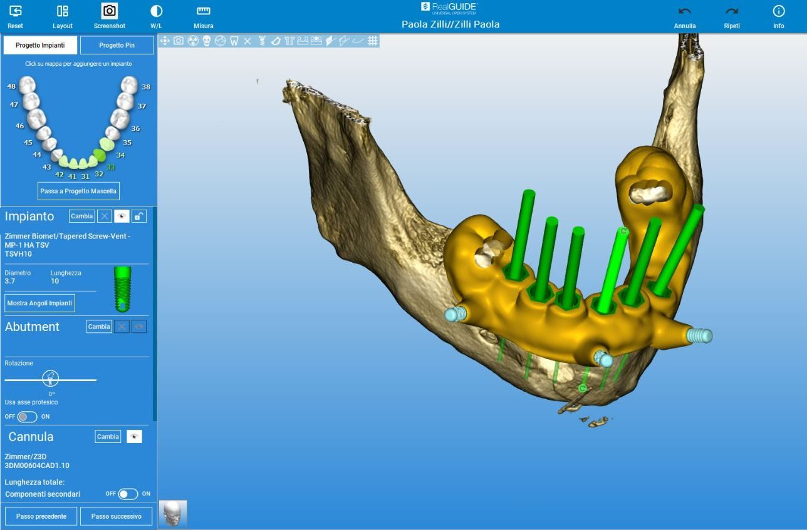Click the Annulla undo arrow
Viewport: 807px width, 530px height.
[685, 11]
